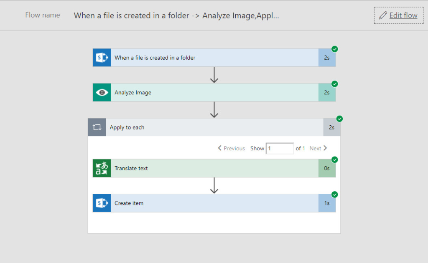Image resolution: width=428 pixels, height=263 pixels.
Task: Click the green success checkmark on Analyze Image
Action: coord(334,83)
